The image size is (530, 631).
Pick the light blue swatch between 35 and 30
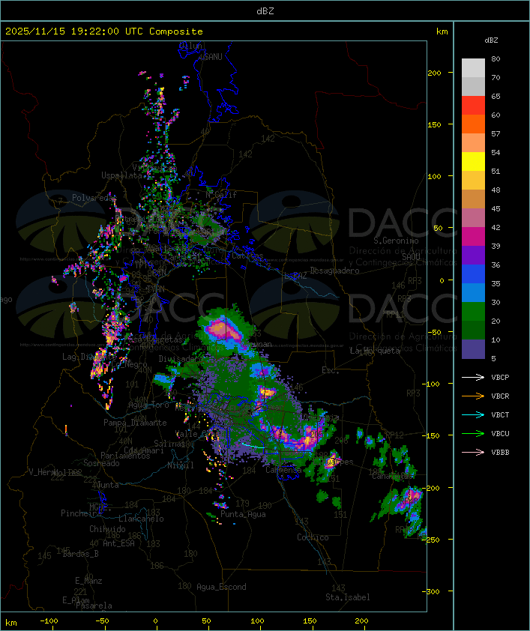coord(473,292)
